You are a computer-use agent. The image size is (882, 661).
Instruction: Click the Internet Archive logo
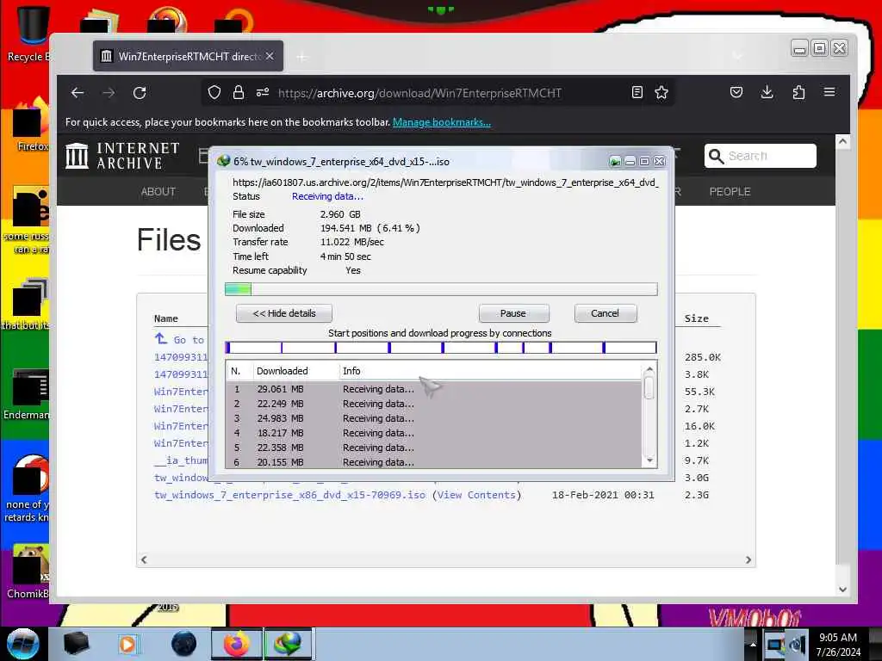point(122,156)
